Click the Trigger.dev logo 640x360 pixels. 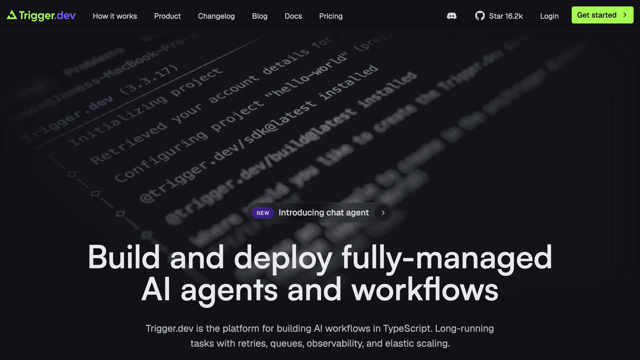41,15
